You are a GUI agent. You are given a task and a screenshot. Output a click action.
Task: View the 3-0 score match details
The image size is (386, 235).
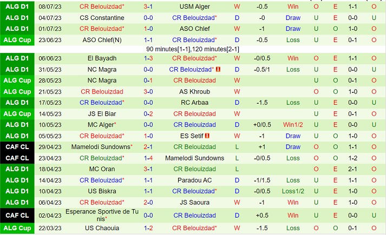148,92
